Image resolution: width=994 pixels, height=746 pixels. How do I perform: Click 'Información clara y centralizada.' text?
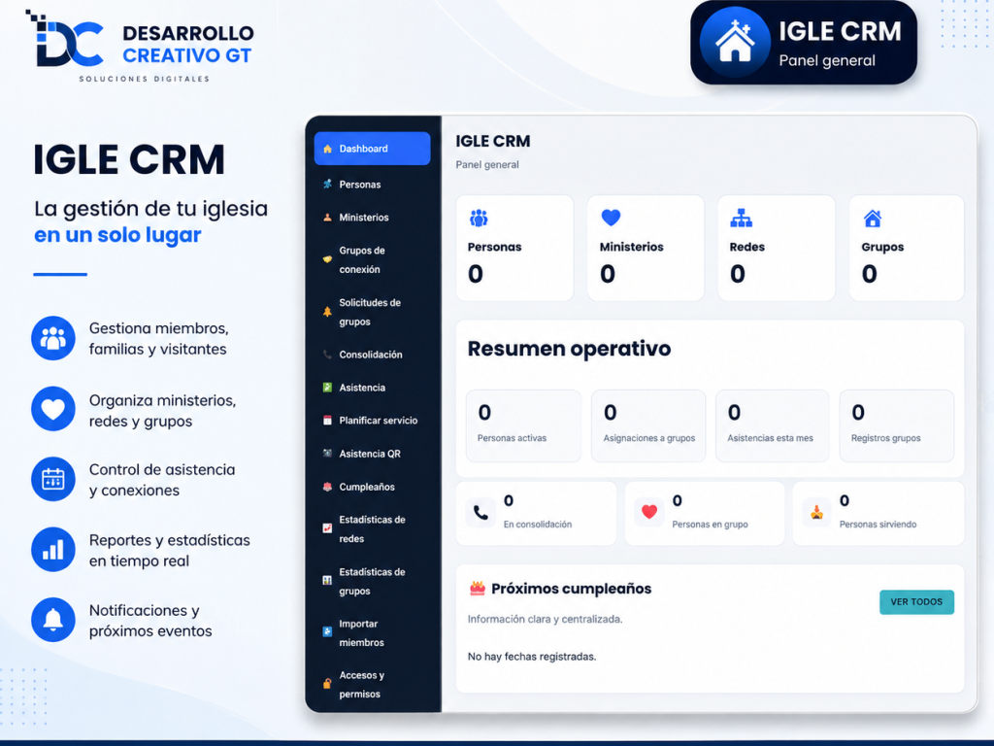[x=546, y=619]
